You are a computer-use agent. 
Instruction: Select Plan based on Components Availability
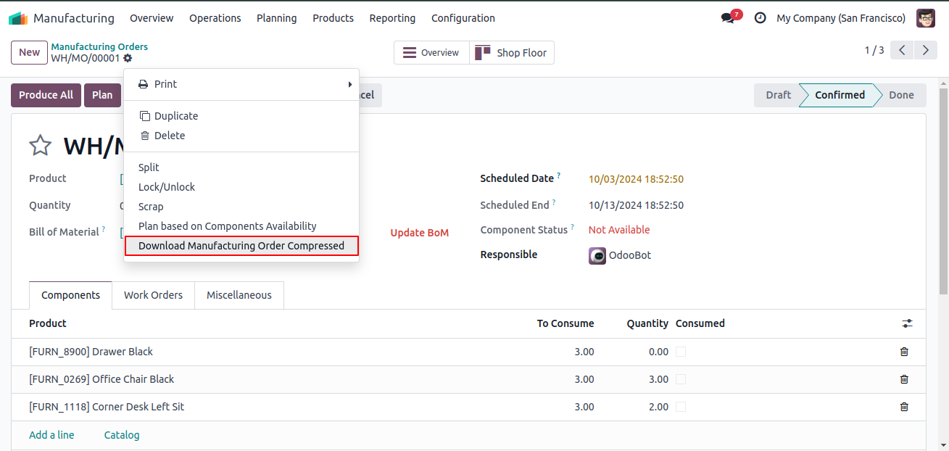click(241, 226)
